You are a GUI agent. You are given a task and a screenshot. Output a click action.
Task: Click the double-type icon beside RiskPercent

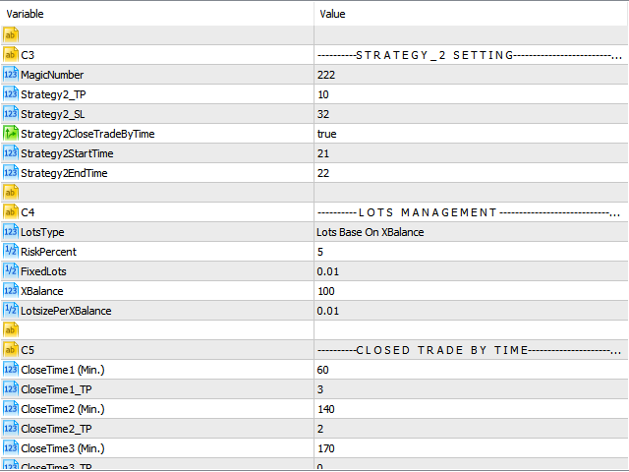coord(11,252)
